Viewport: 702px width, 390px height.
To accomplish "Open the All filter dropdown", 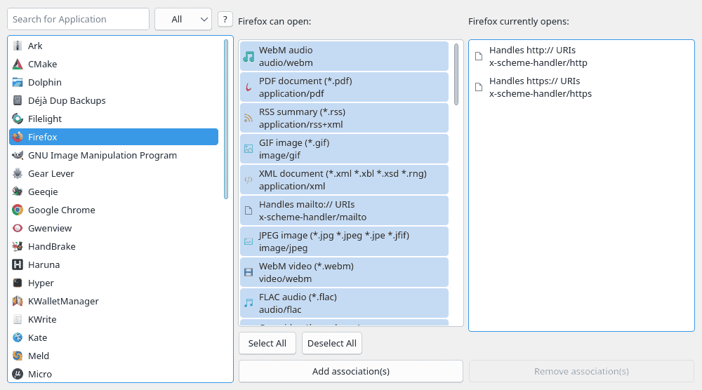I will [183, 19].
